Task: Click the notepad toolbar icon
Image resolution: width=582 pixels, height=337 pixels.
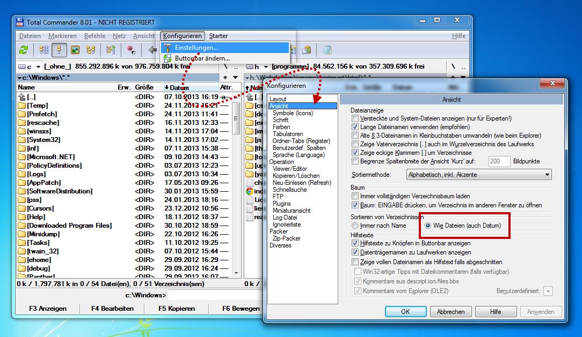Action: pyautogui.click(x=327, y=50)
